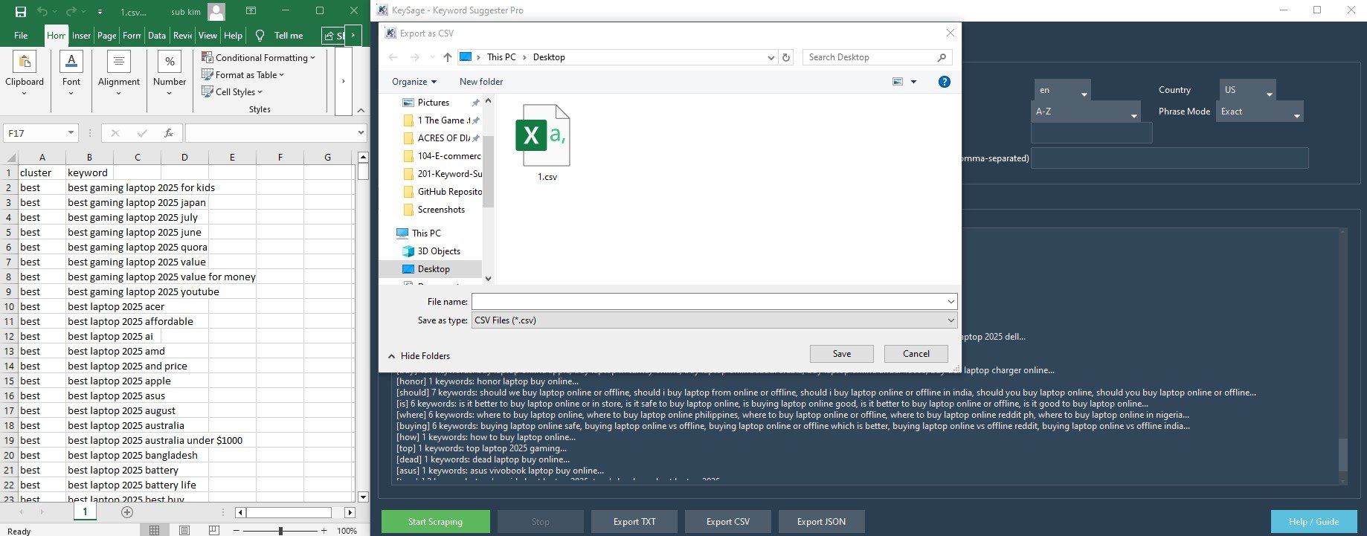The height and width of the screenshot is (536, 1367).
Task: Switch to Normal view in Excel status bar
Action: tap(155, 530)
